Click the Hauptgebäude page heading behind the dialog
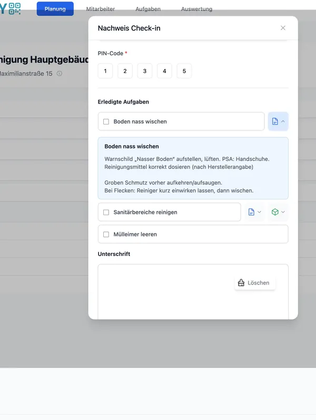 point(44,59)
